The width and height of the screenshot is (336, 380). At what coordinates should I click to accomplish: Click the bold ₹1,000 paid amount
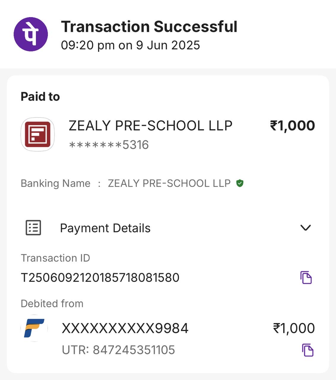tap(292, 126)
